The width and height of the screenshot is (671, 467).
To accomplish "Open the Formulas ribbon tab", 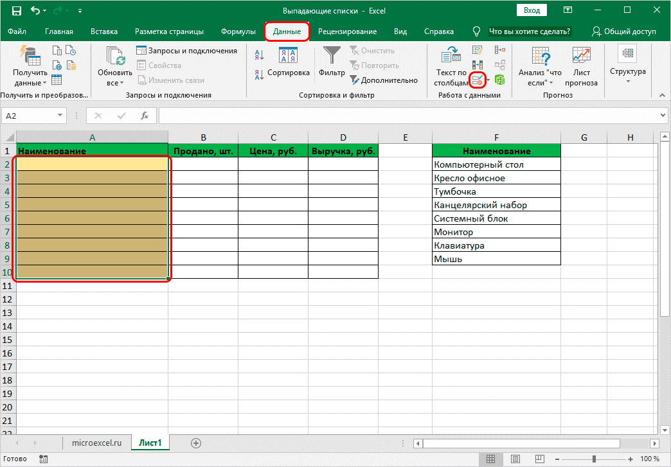I will point(238,31).
